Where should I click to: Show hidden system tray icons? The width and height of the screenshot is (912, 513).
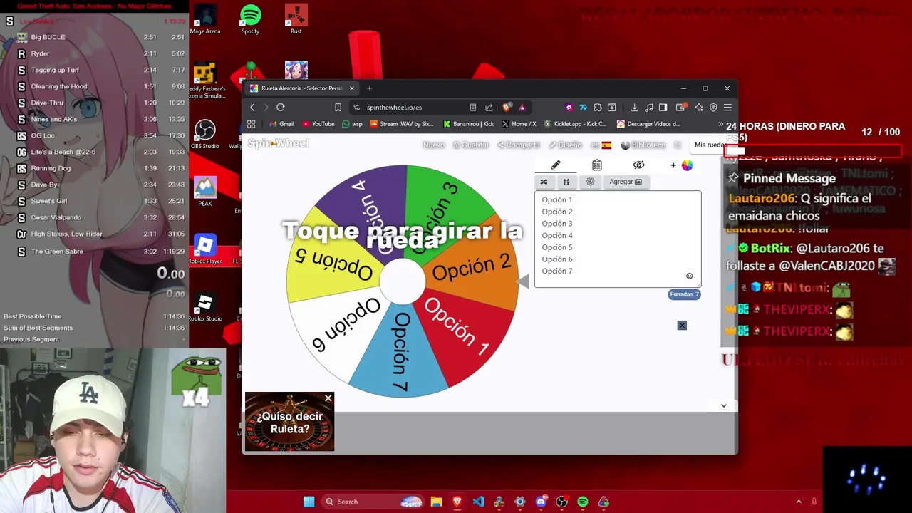(799, 502)
